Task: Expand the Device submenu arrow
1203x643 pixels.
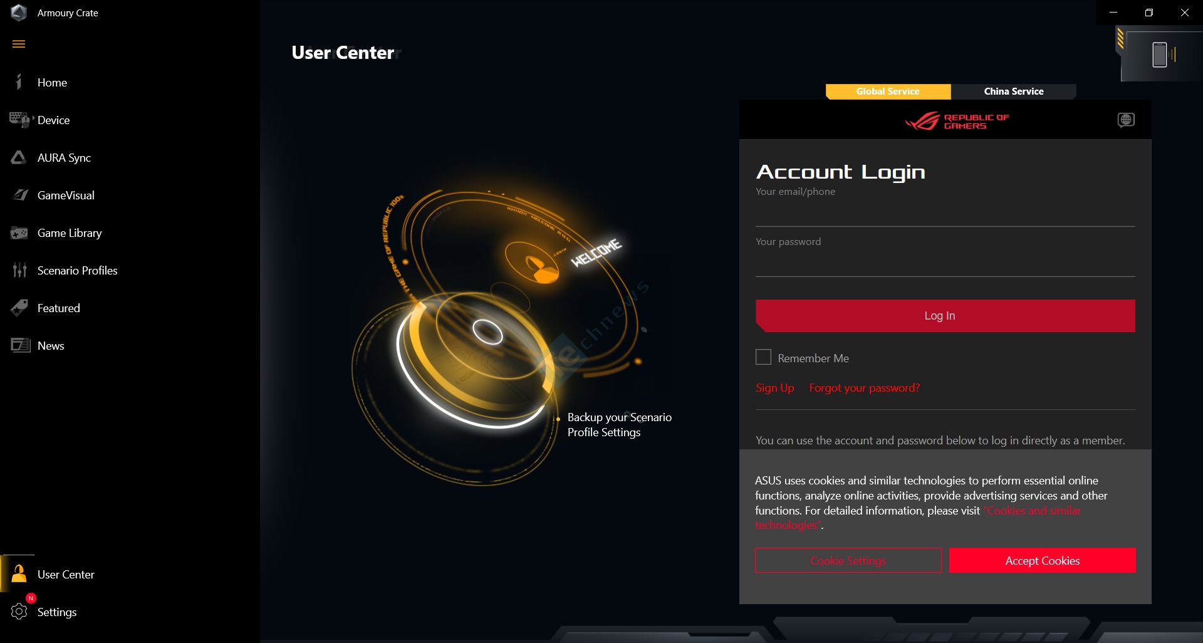Action: coord(33,117)
